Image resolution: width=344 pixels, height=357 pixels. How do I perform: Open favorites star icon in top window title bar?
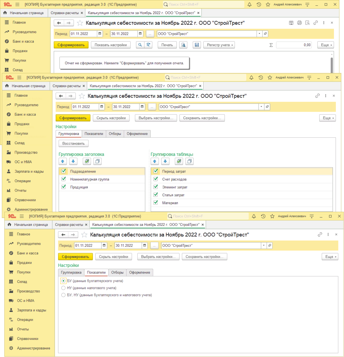[x=268, y=4]
